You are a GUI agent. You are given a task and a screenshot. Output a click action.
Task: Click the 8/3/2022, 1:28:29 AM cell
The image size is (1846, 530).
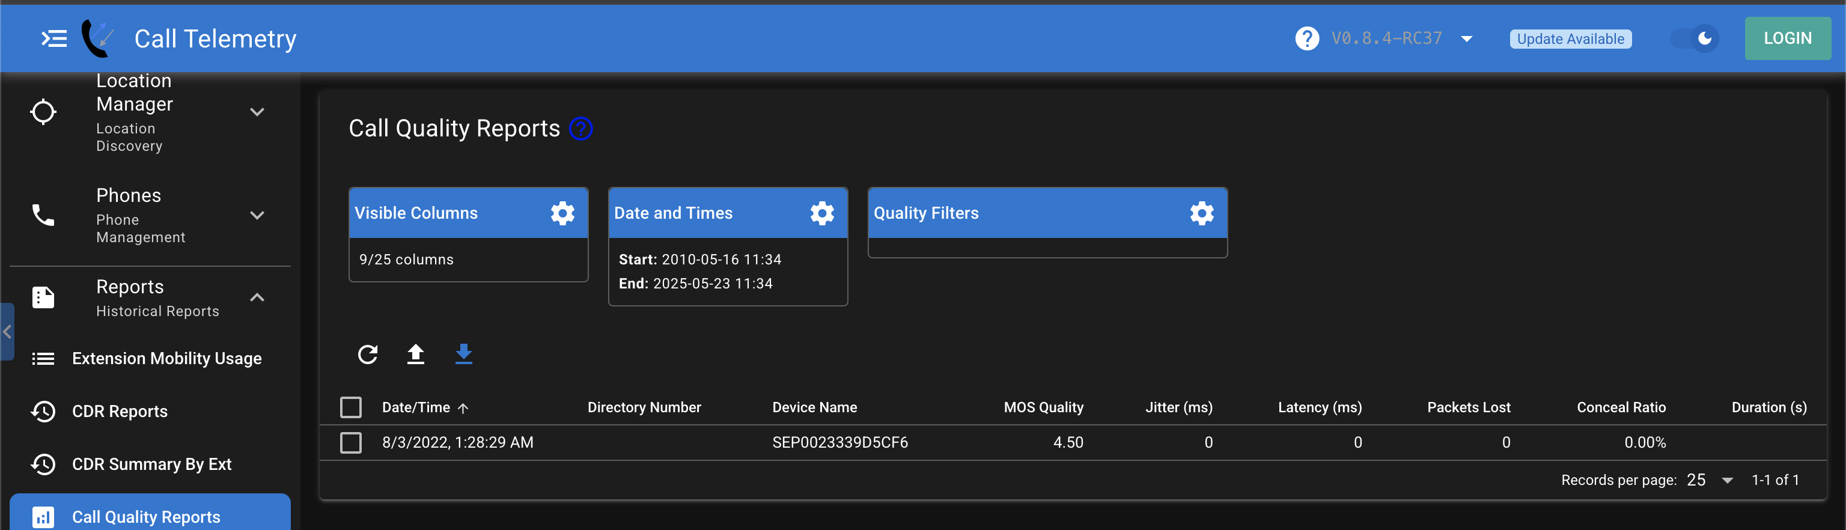click(457, 443)
